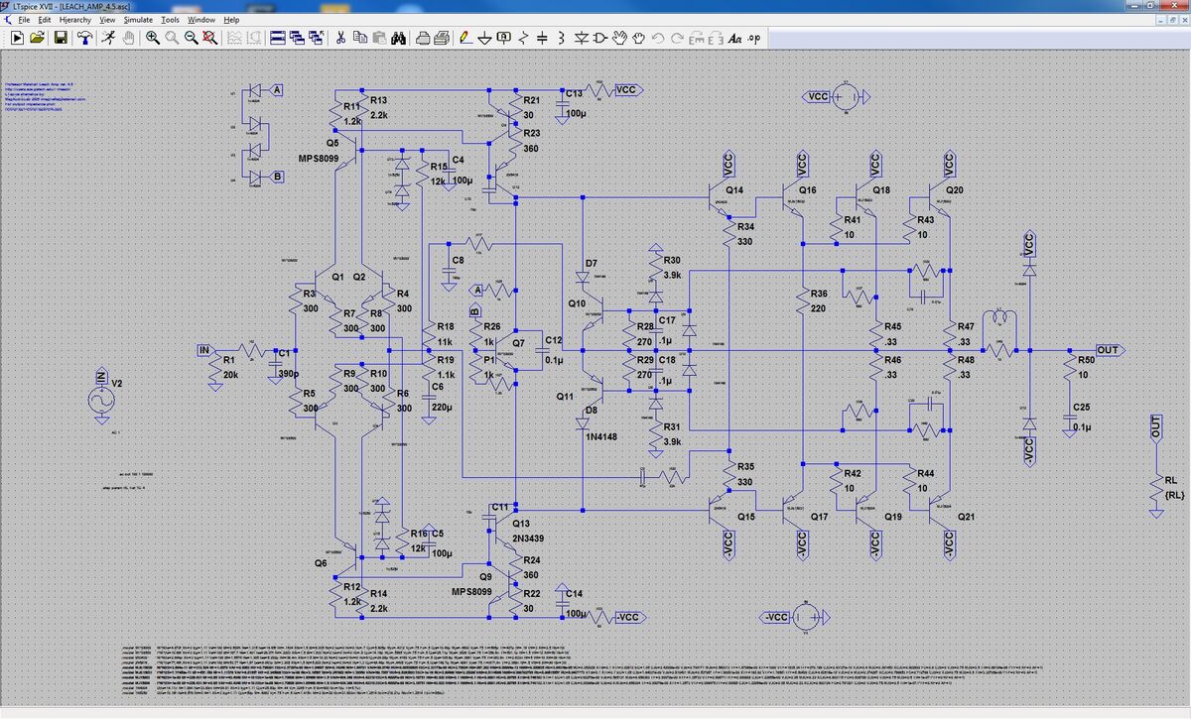Select the Draw Wire pencil tool
The width and height of the screenshot is (1191, 719).
(x=465, y=38)
